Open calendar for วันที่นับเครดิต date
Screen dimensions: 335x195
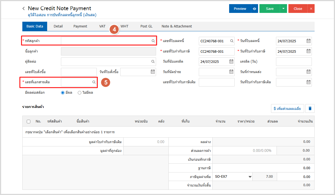[x=231, y=62]
